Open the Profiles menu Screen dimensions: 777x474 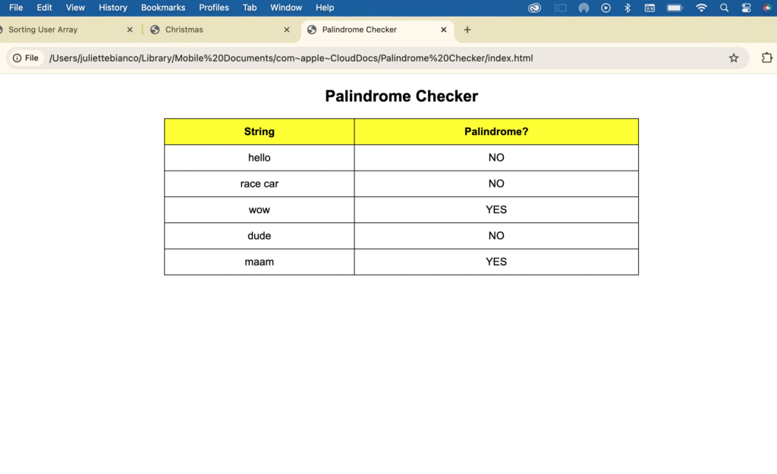[214, 8]
